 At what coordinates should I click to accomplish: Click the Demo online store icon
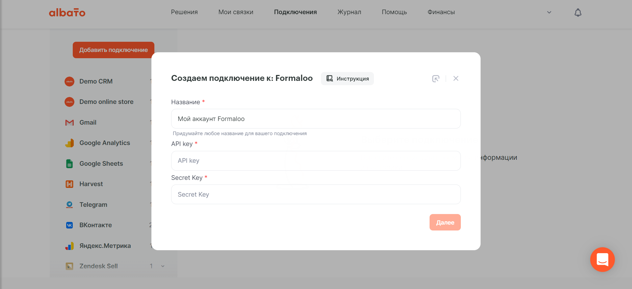coord(69,102)
